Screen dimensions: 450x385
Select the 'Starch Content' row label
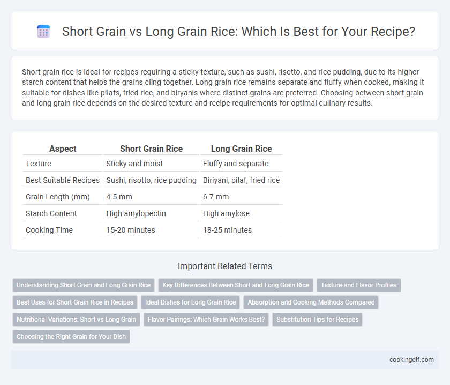click(x=51, y=213)
